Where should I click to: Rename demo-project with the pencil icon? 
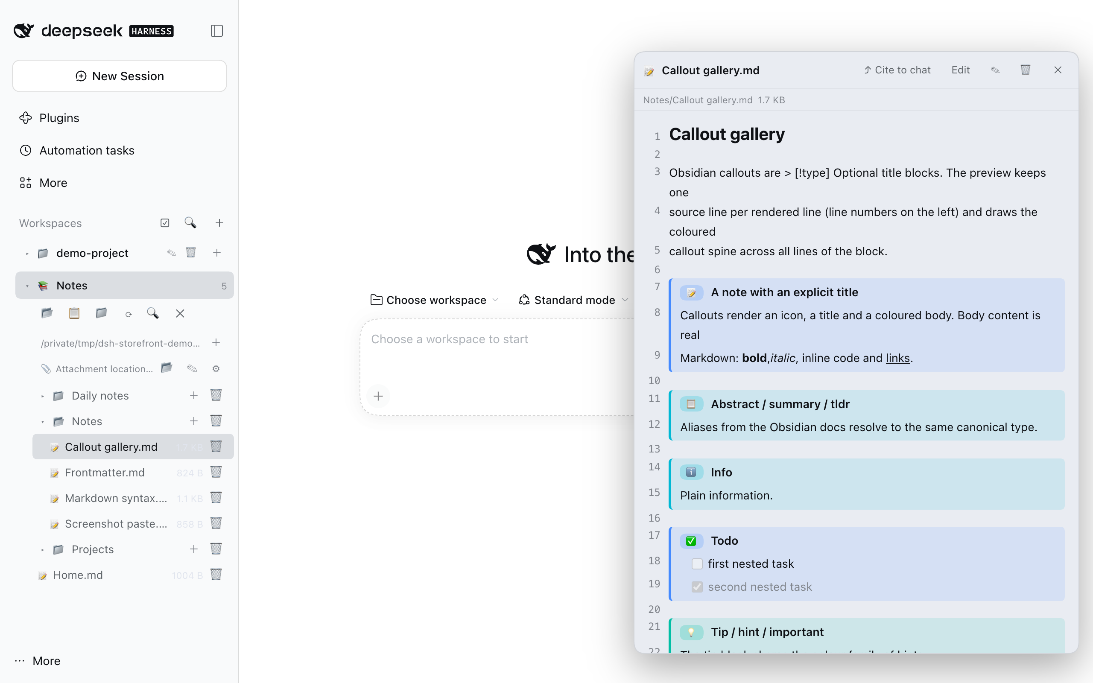point(172,253)
